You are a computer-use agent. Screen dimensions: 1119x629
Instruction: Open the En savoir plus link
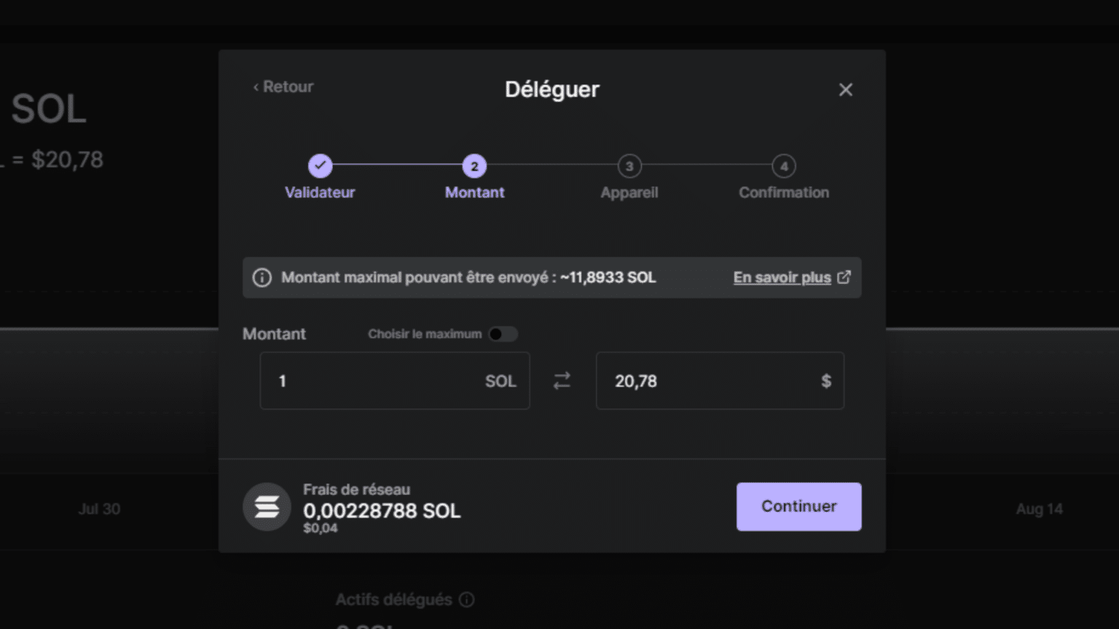781,277
